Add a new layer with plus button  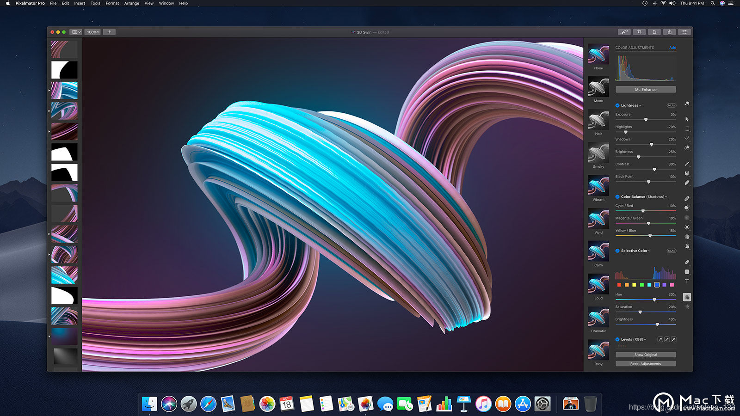point(109,32)
